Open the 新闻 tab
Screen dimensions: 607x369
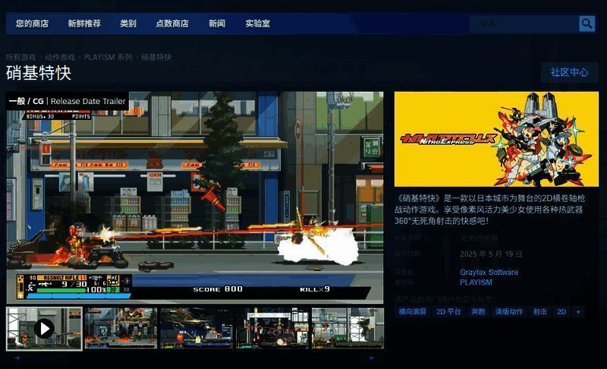point(217,24)
